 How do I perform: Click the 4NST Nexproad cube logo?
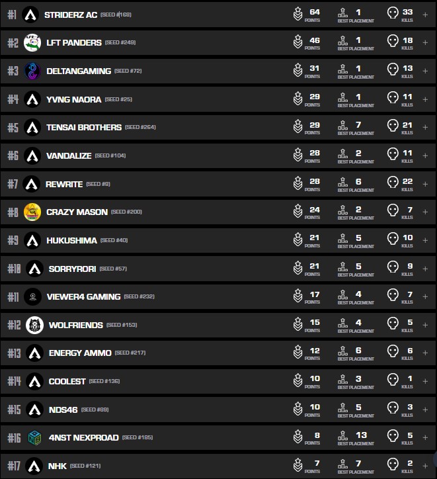coord(34,437)
